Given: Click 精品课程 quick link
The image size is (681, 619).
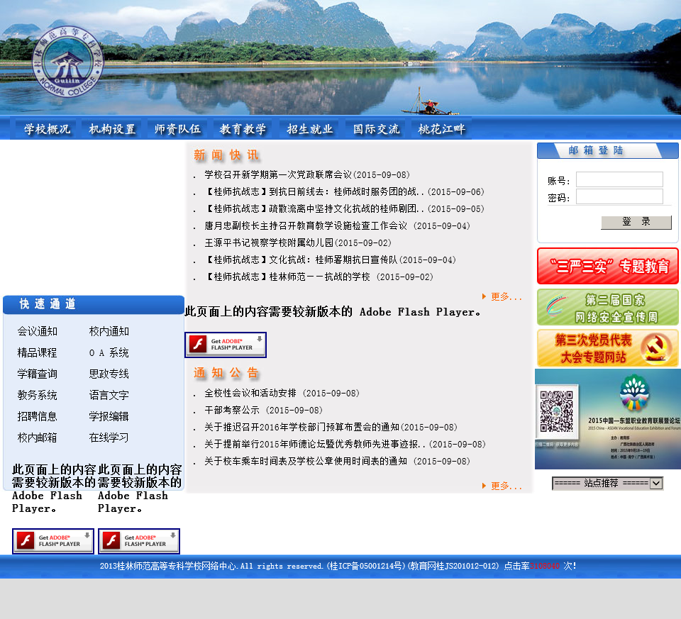Looking at the screenshot, I should pyautogui.click(x=38, y=353).
